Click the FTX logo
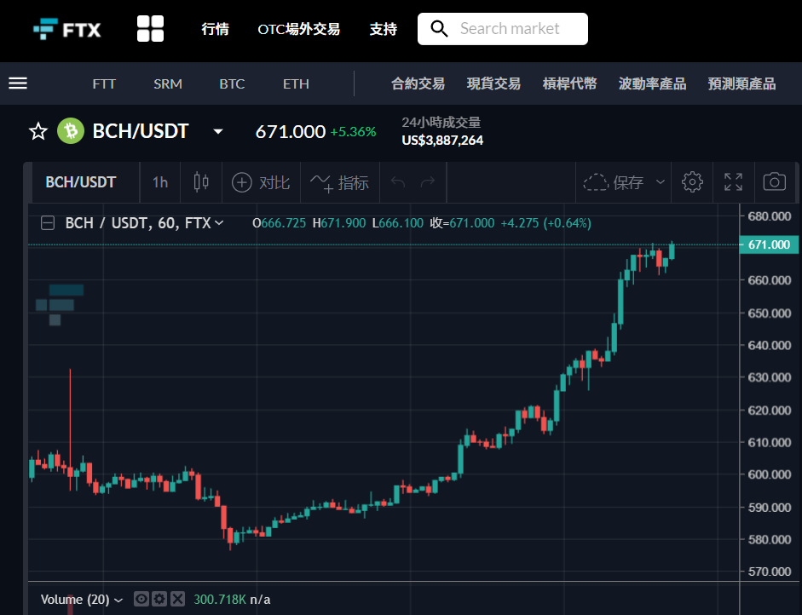 67,29
